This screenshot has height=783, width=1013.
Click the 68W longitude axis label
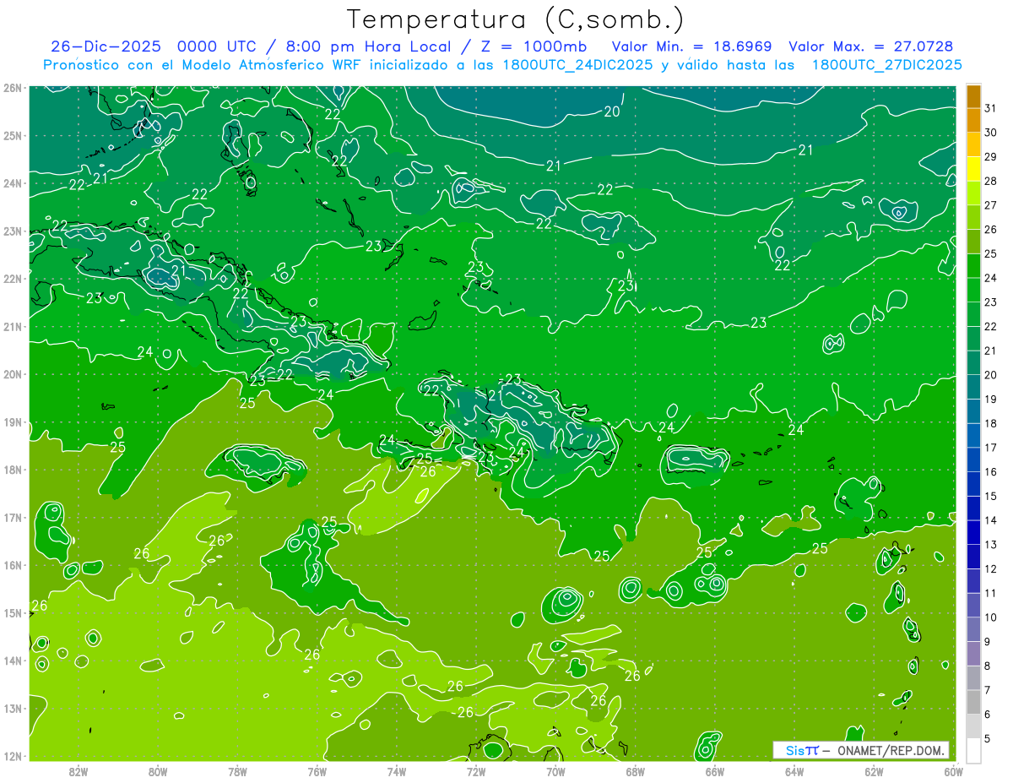point(636,770)
